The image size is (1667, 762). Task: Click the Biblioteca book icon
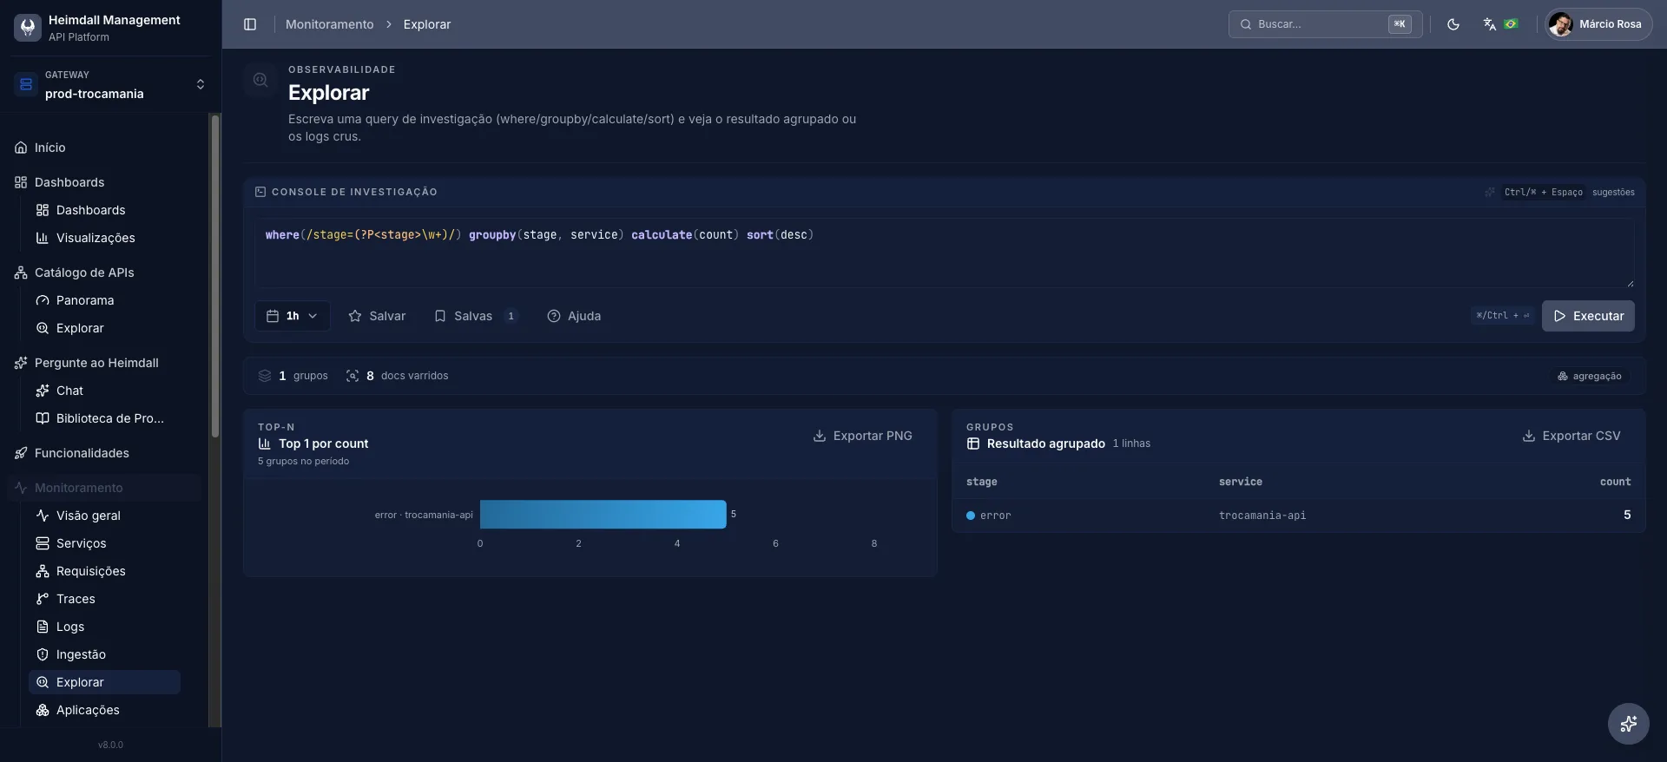point(42,418)
